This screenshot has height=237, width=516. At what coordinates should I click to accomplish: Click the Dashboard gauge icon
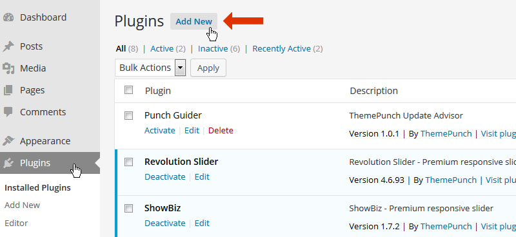(x=8, y=17)
